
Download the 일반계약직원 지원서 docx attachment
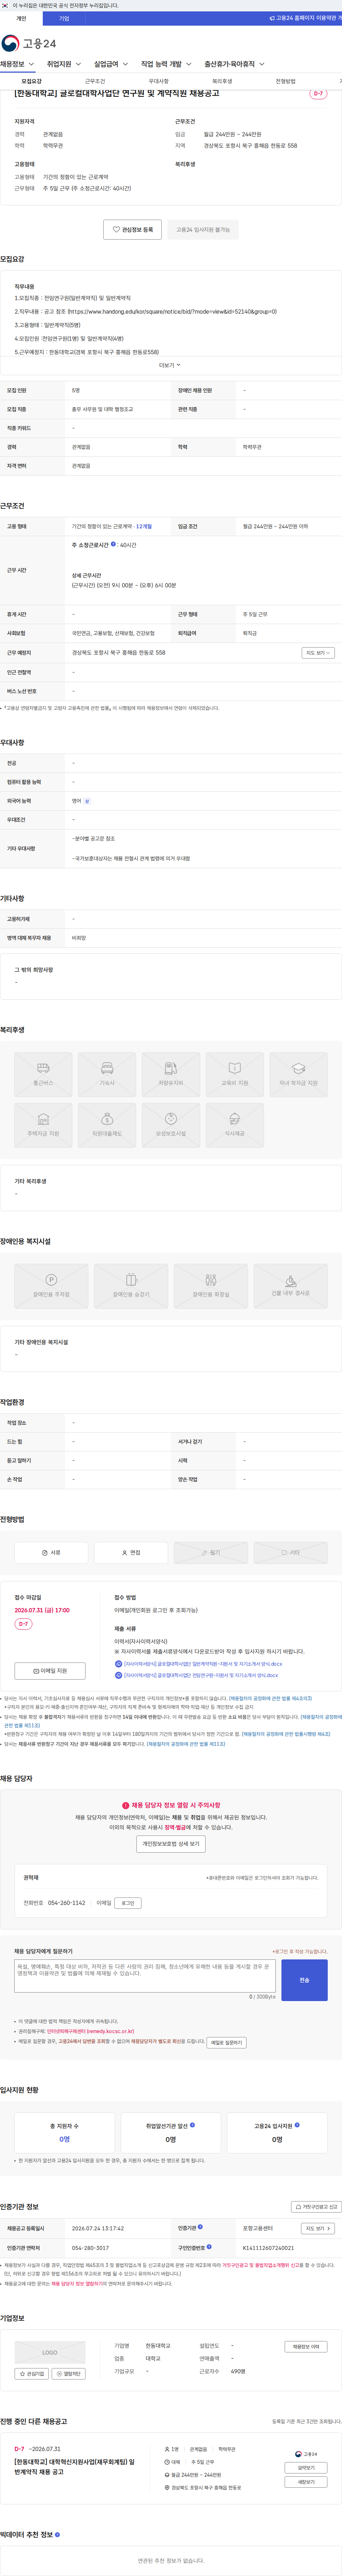point(203,1664)
